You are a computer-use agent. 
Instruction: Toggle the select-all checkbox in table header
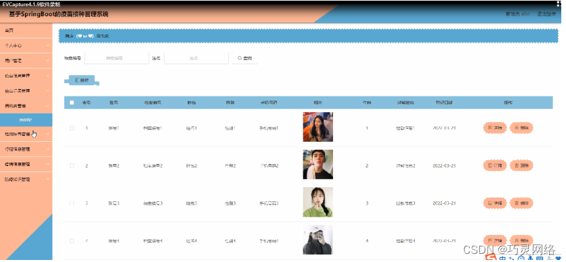72,103
